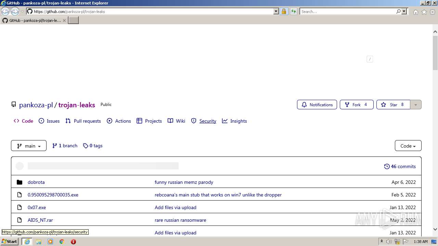Open the Issues tab

click(49, 121)
